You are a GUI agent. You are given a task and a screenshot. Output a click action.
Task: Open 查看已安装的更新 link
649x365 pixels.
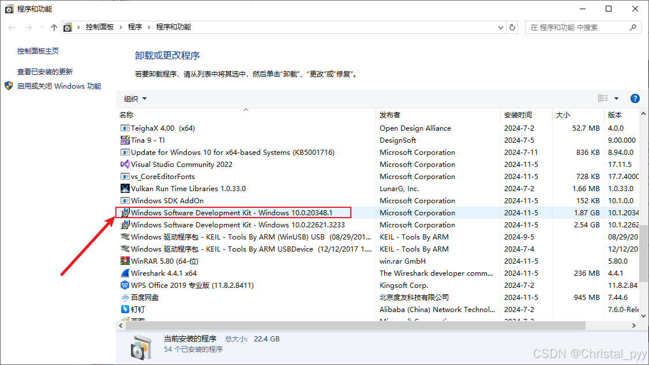pyautogui.click(x=45, y=72)
